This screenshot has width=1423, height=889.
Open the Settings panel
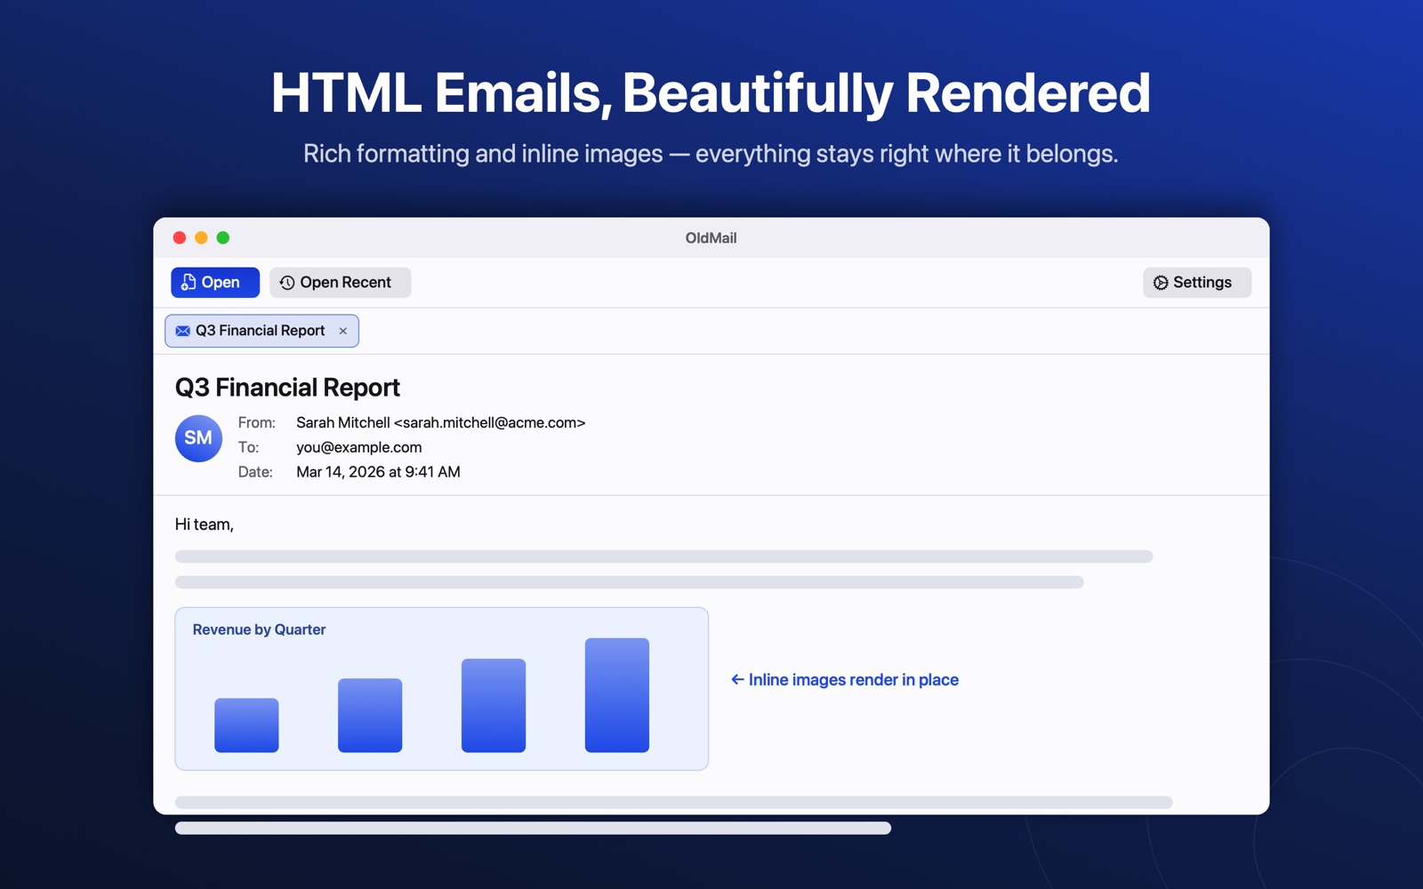pos(1196,283)
